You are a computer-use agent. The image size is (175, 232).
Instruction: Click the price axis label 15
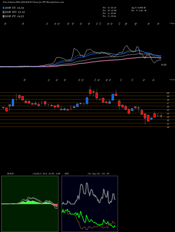pyautogui.click(x=168, y=110)
